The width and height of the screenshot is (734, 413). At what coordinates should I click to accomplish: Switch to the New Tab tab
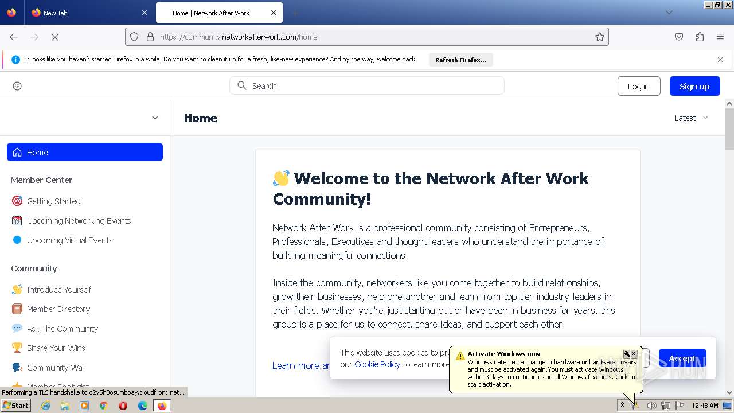click(89, 13)
